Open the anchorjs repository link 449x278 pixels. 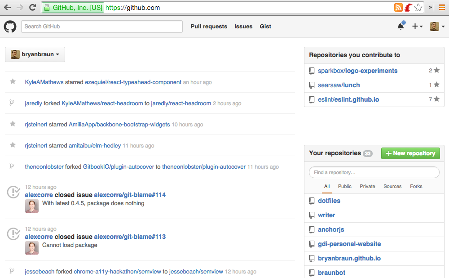click(331, 229)
